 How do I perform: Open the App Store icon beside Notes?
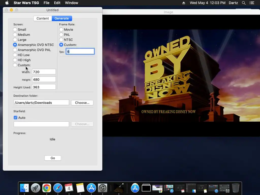point(91,188)
